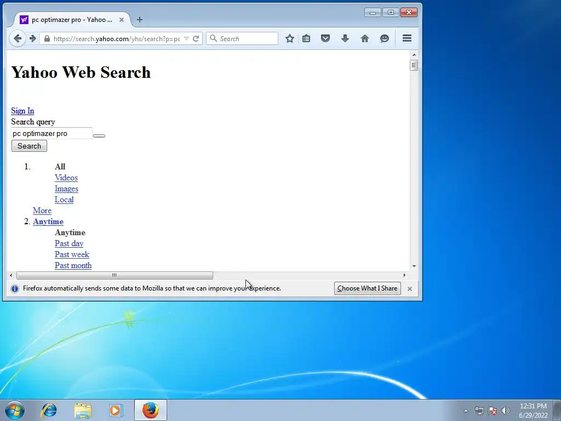Viewport: 561px width, 421px height.
Task: Click the vertical scrollbar down arrow
Action: coord(414,266)
